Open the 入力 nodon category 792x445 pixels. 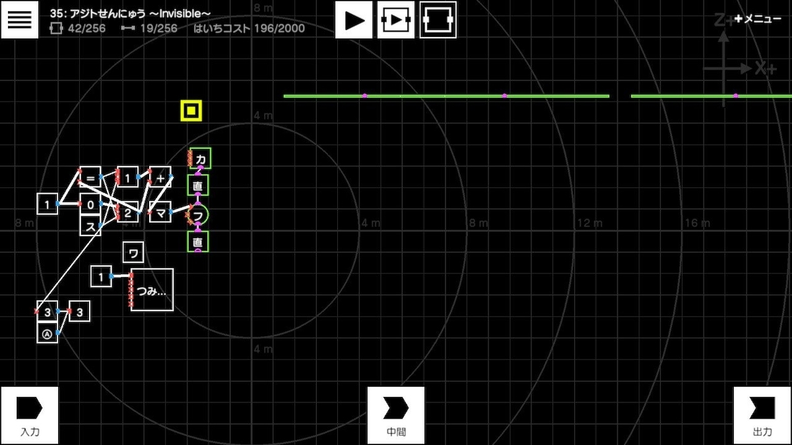pos(30,415)
